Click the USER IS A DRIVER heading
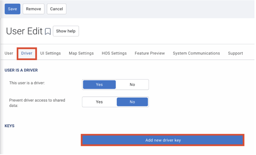The width and height of the screenshot is (256, 155). [x=21, y=70]
